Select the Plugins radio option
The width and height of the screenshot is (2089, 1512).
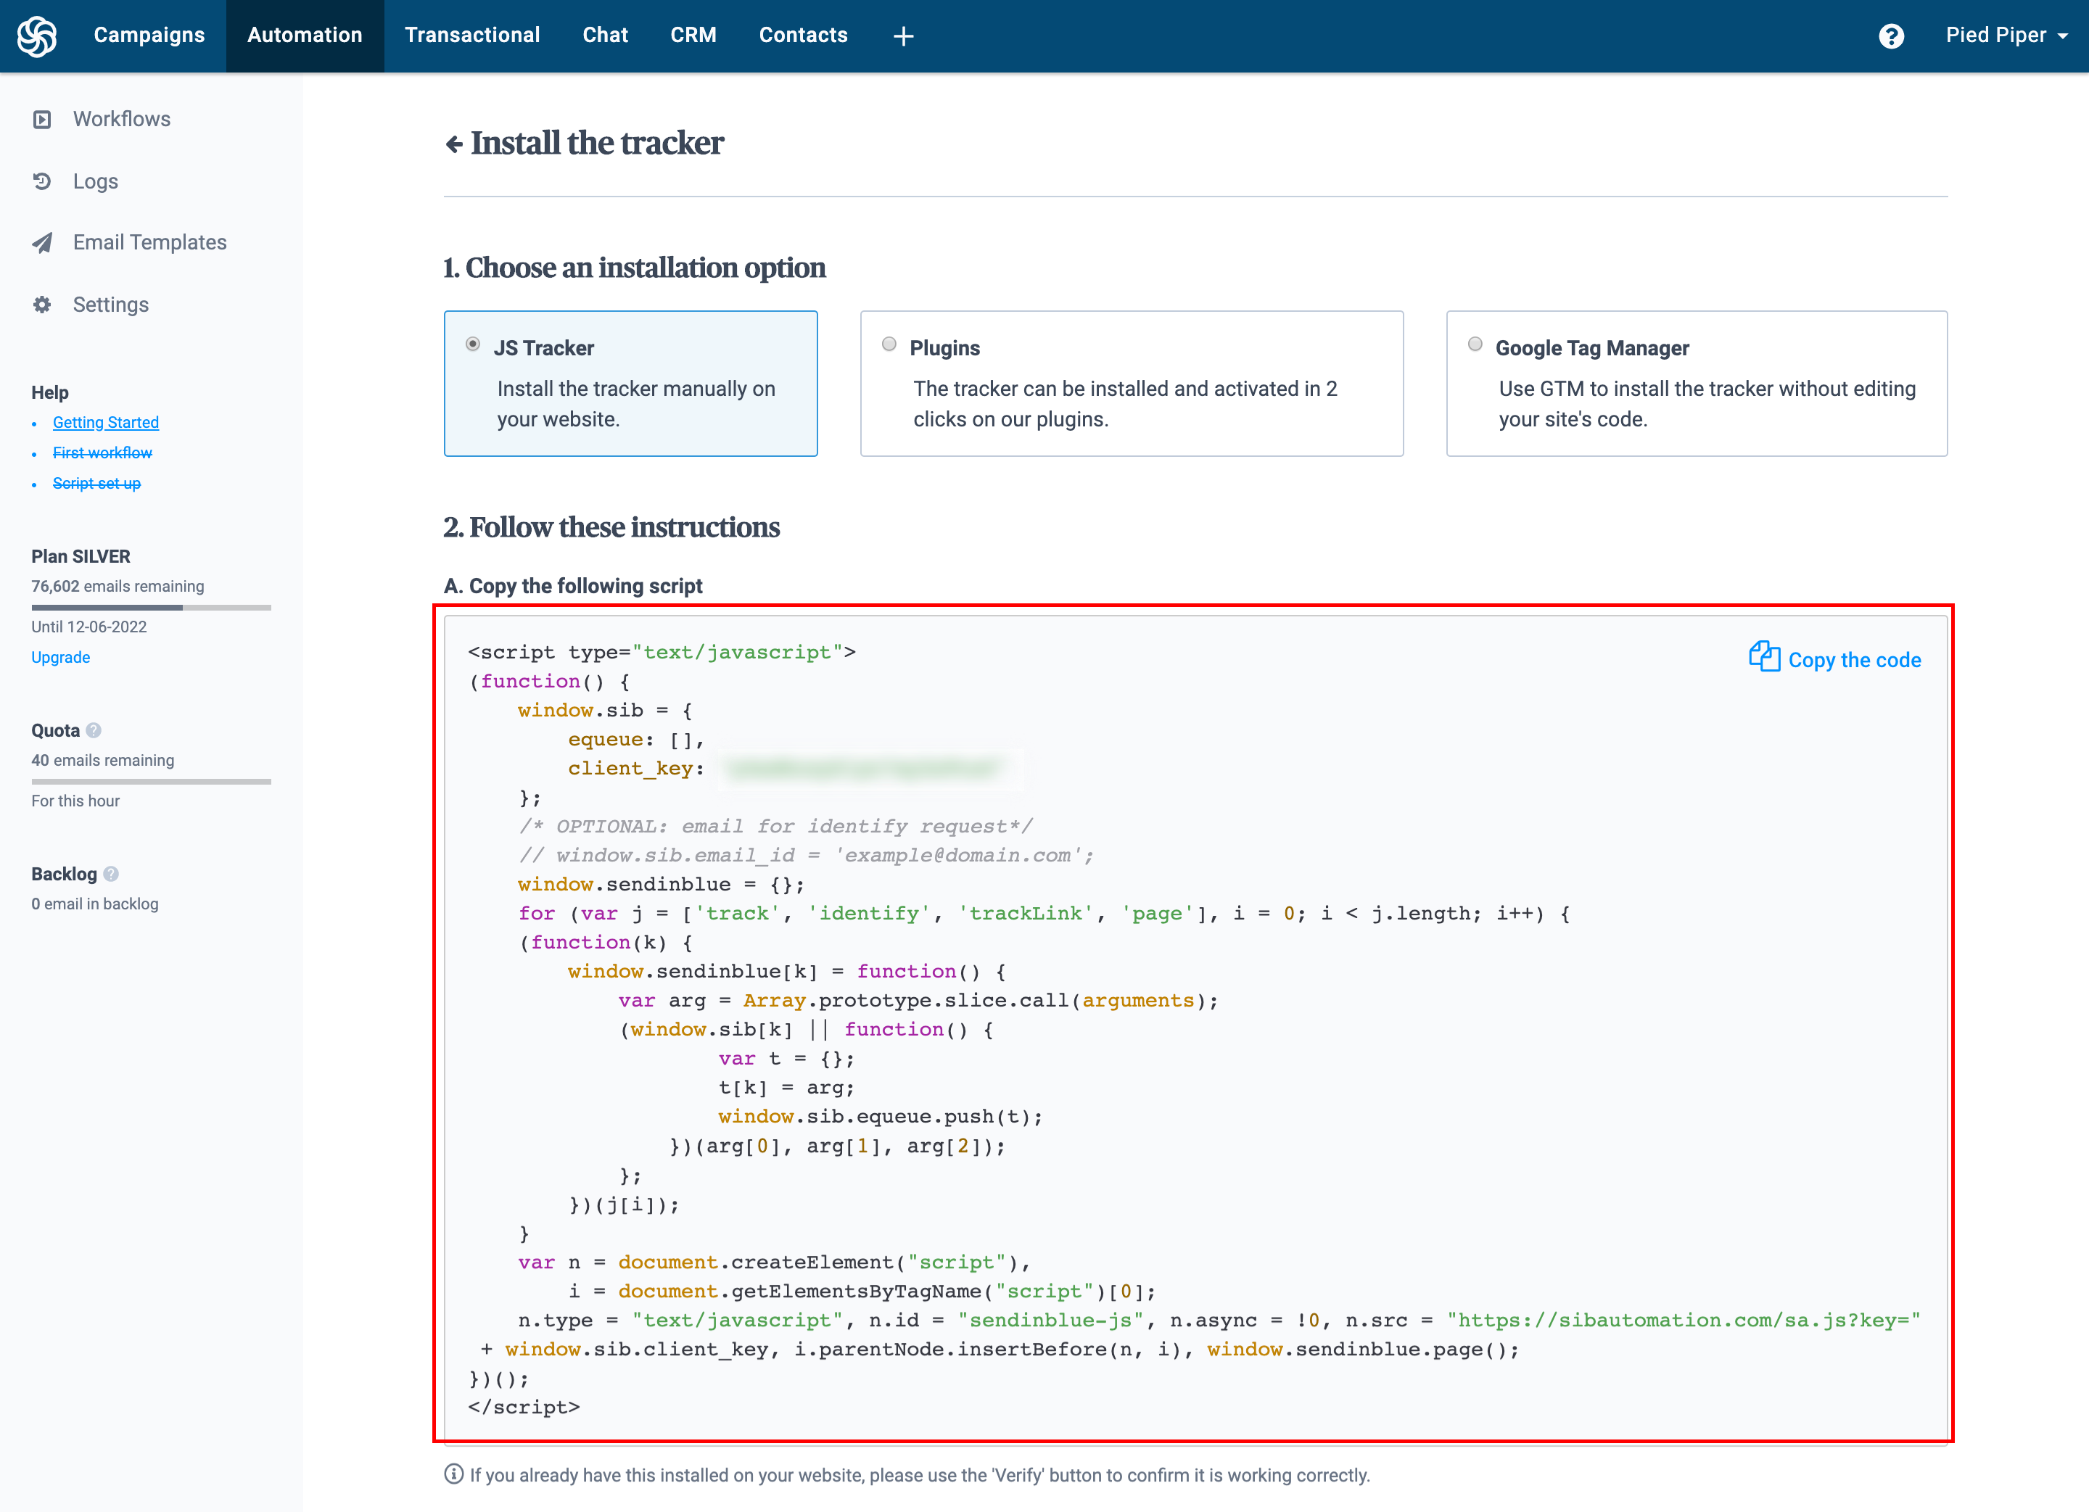coord(889,344)
